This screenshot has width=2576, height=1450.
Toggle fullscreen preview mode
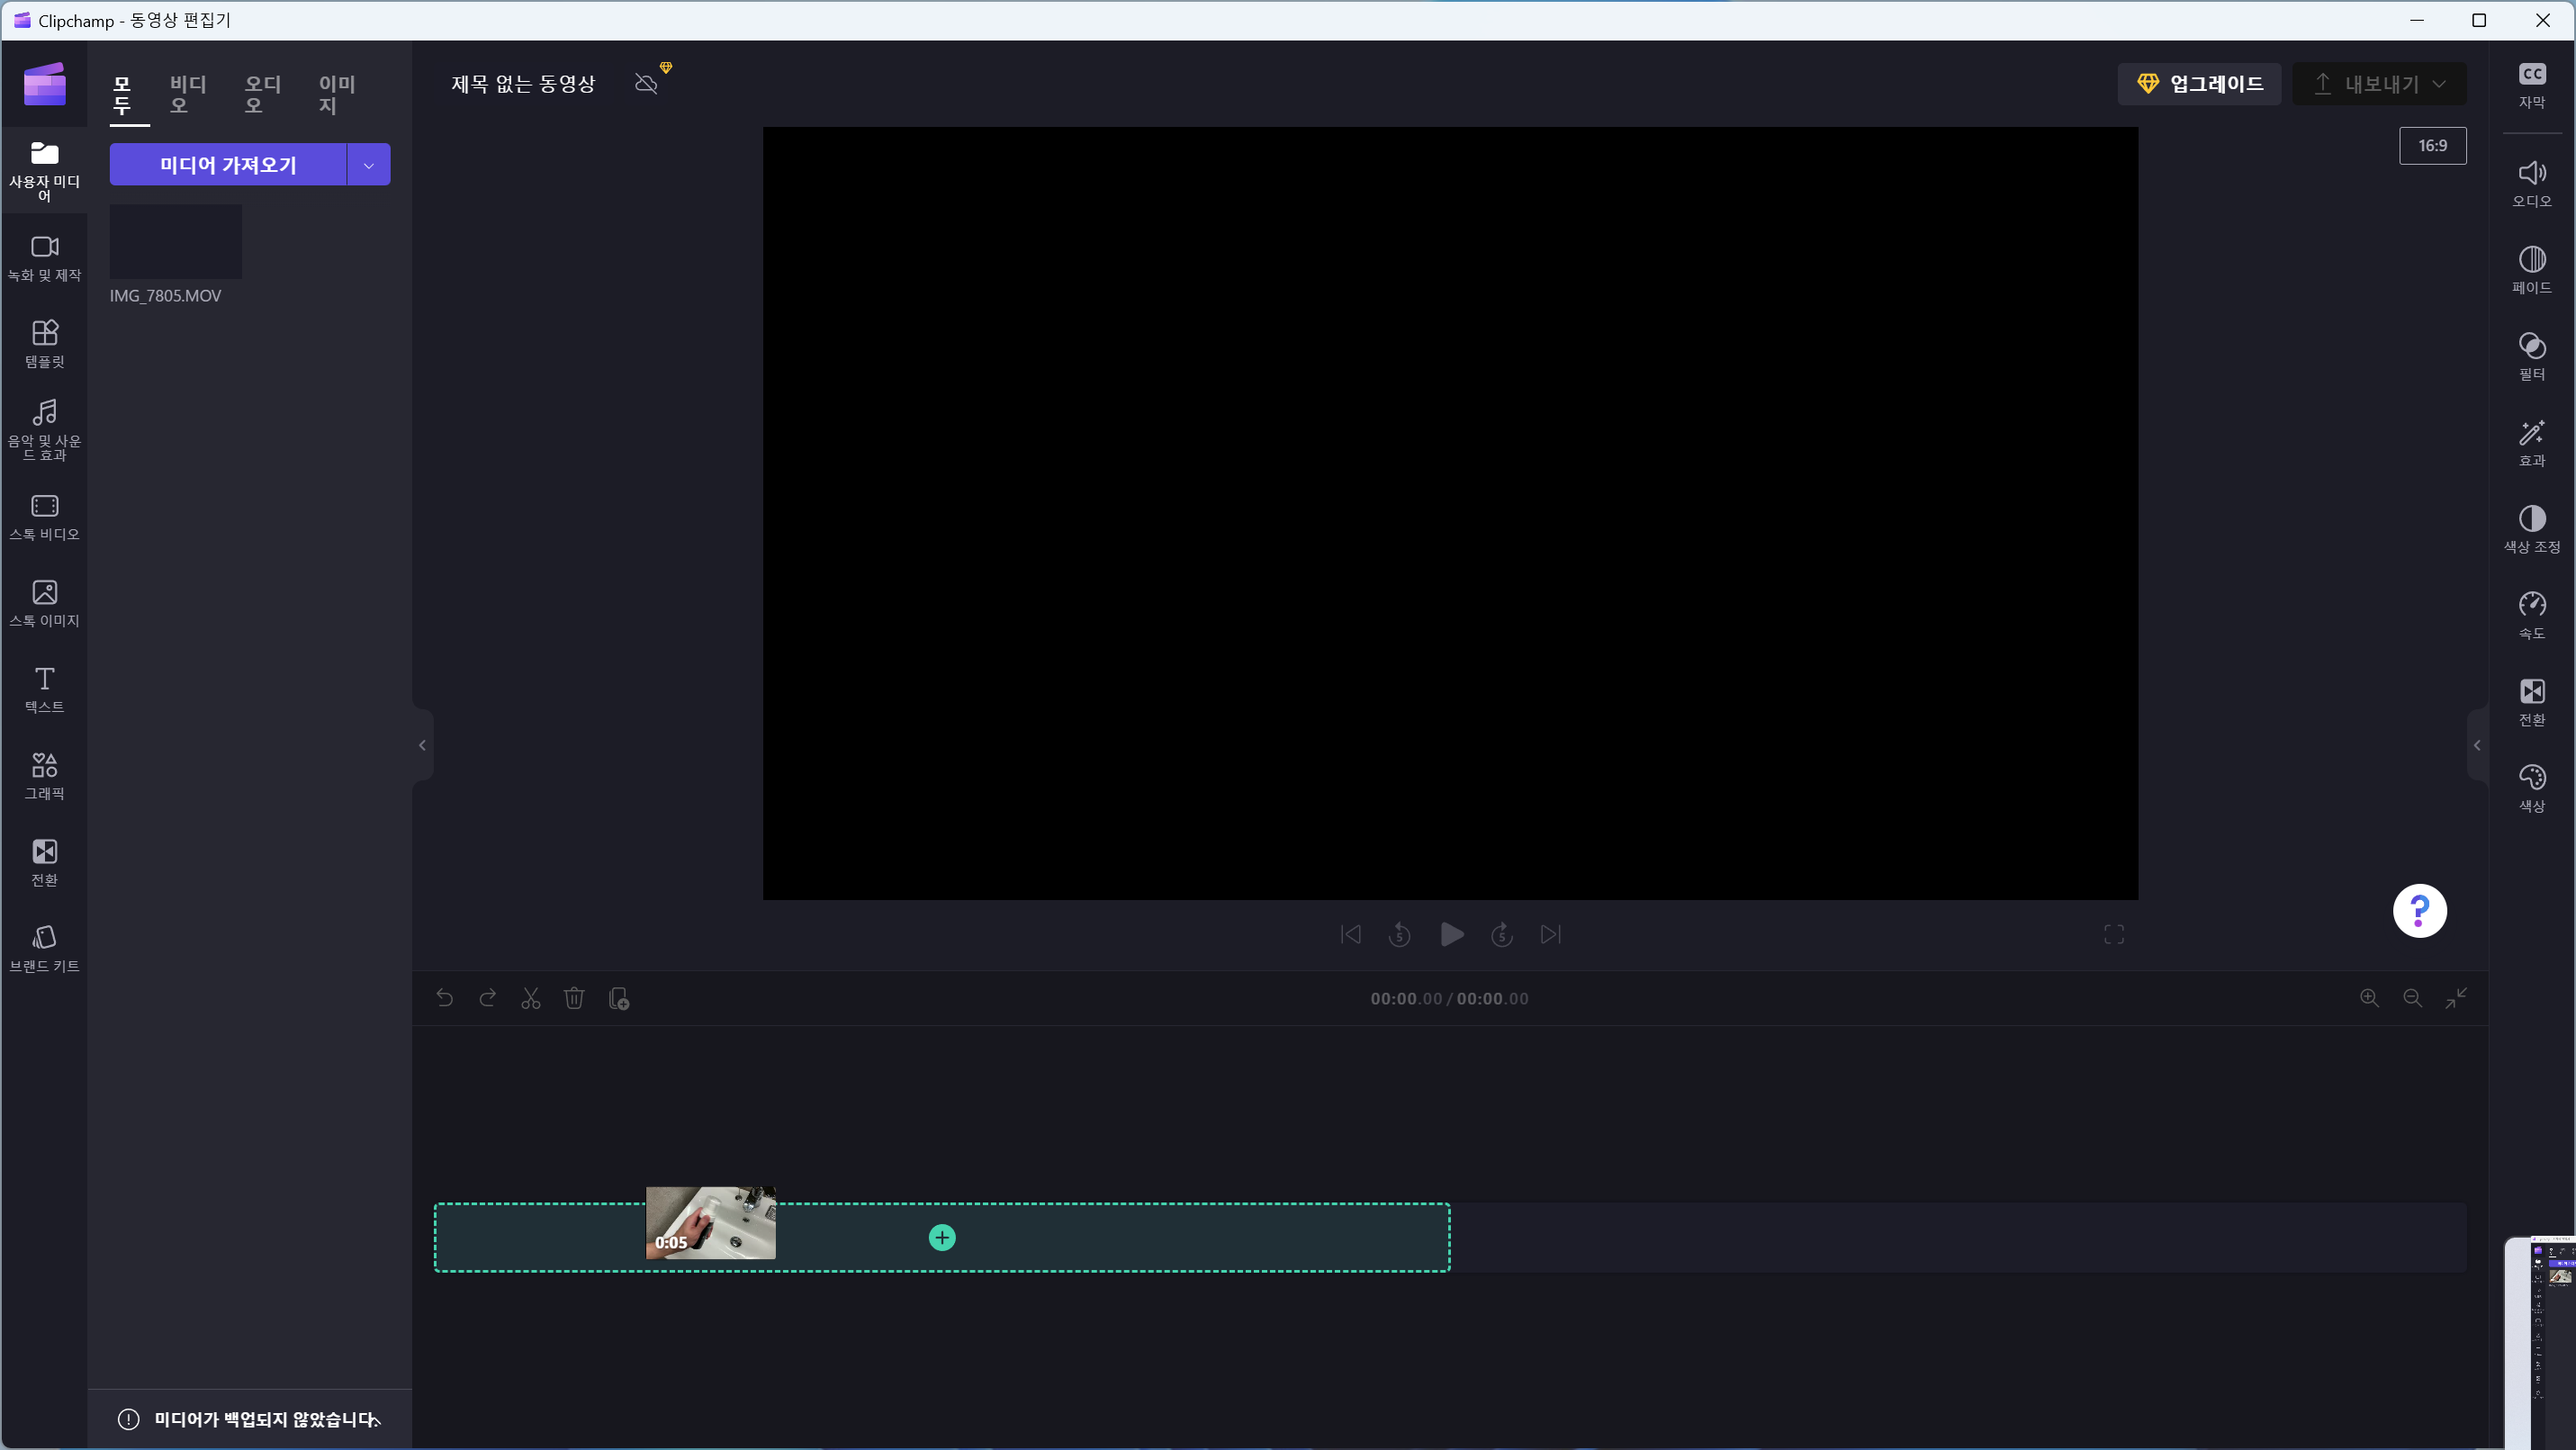(x=2113, y=934)
